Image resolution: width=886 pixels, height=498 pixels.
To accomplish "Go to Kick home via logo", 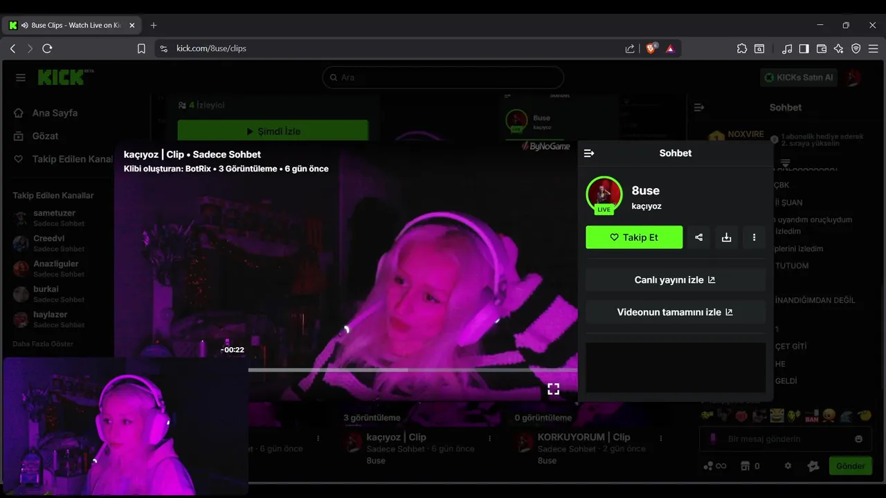I will pyautogui.click(x=65, y=77).
